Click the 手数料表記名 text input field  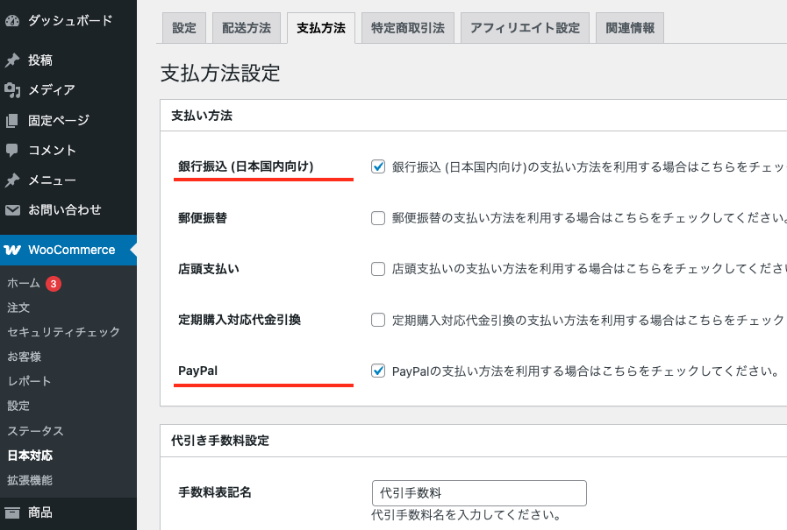[478, 493]
